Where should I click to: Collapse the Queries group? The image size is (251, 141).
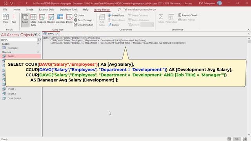click(38, 52)
